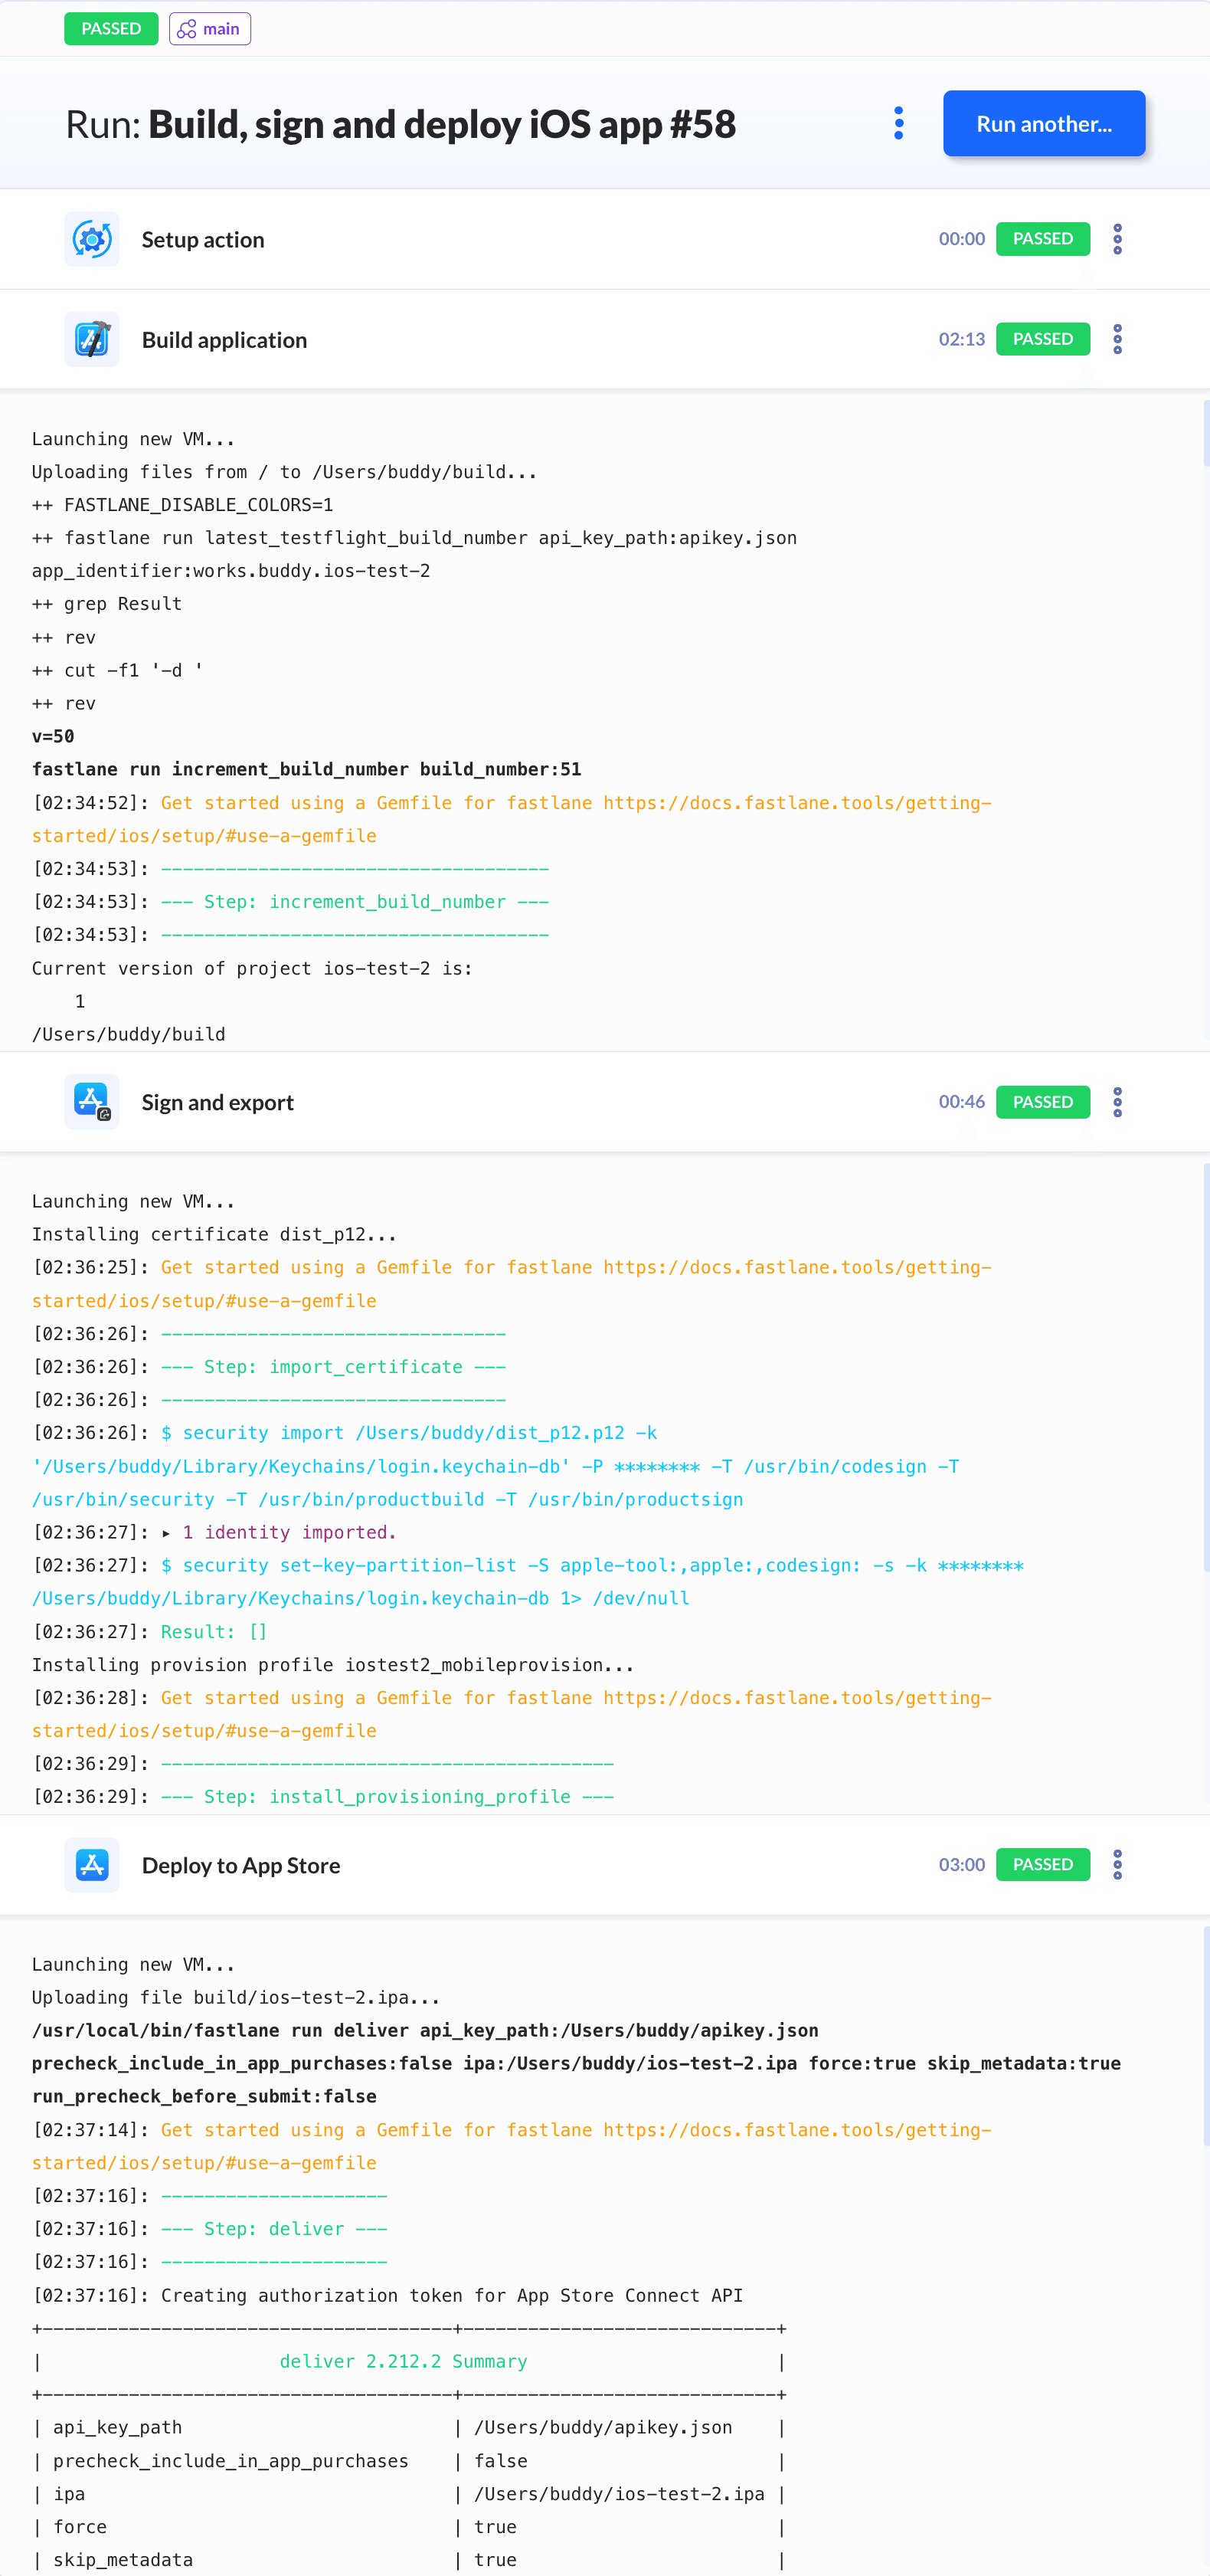The height and width of the screenshot is (2576, 1210).
Task: Open three-dot menu for Setup action
Action: click(1117, 239)
